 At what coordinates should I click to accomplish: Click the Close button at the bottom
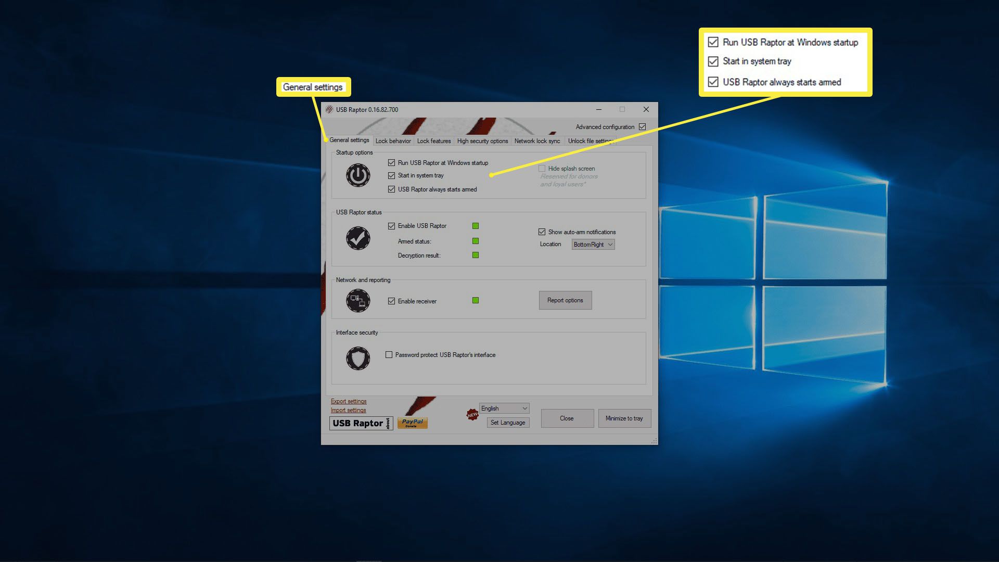click(x=567, y=418)
